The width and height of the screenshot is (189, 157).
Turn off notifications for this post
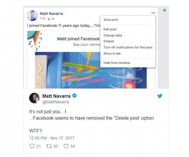(x=128, y=47)
